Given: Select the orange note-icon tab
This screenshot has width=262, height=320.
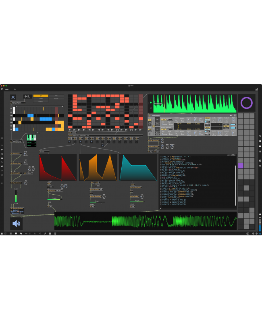Looking at the screenshot, I should (41, 96).
